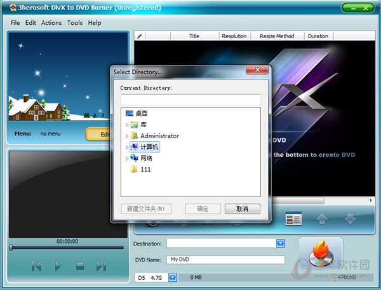This screenshot has width=381, height=290.
Task: Select 计算机 in directory tree
Action: 145,147
